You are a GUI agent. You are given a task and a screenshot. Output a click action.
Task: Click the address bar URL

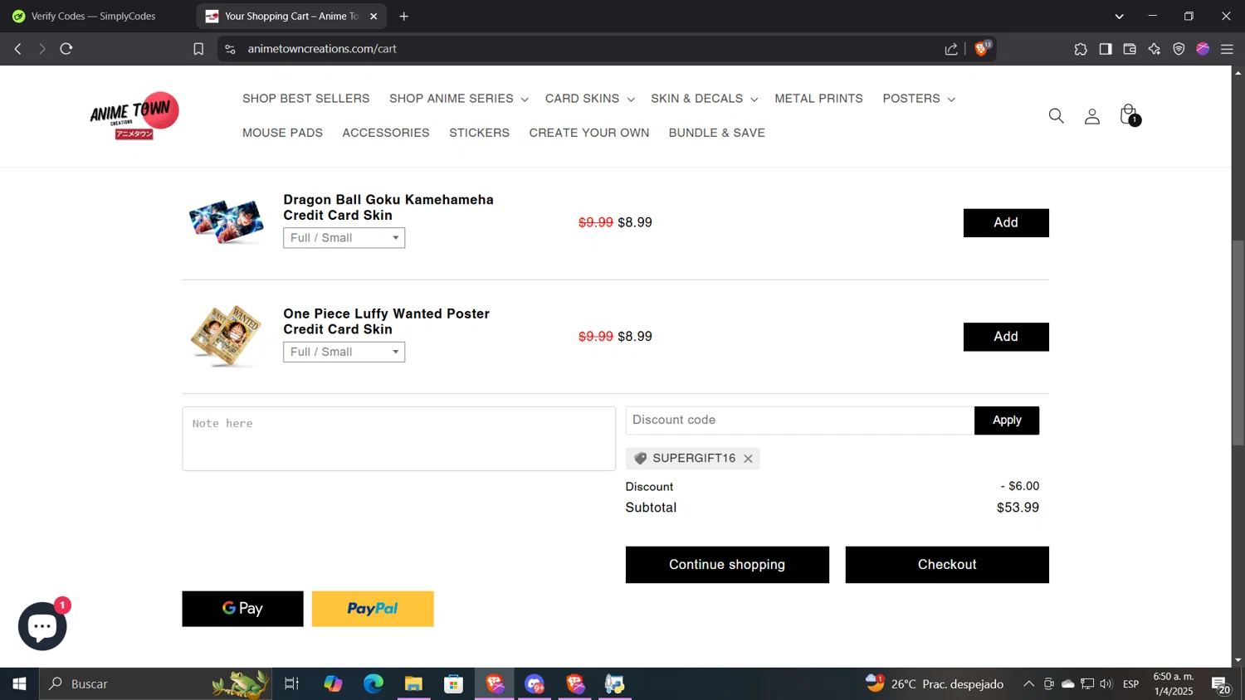coord(322,49)
